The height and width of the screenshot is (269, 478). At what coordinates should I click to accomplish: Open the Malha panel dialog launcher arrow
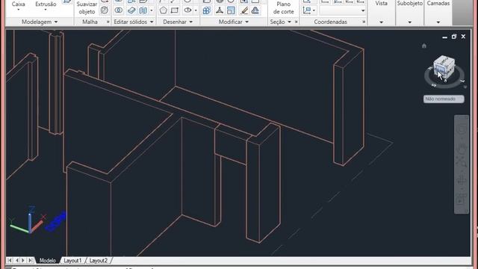108,22
